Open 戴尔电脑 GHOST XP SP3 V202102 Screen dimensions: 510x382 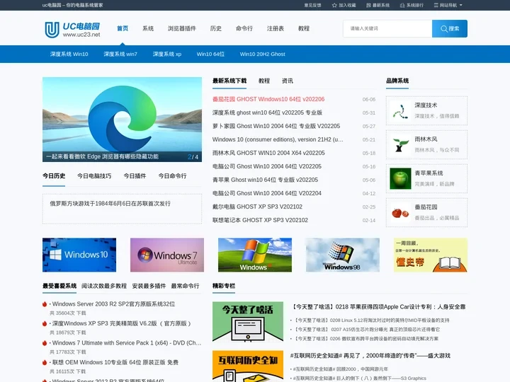click(x=257, y=207)
